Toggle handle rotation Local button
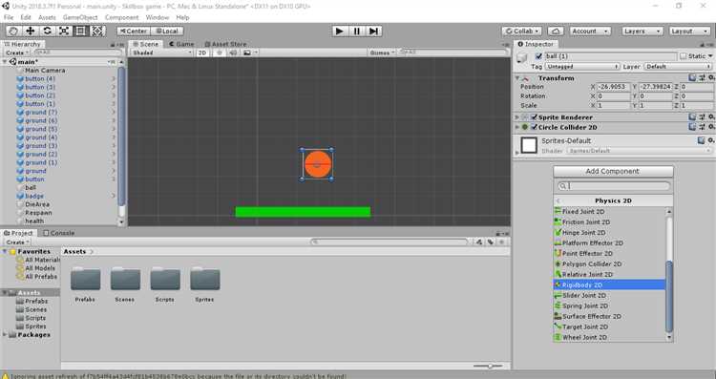 tap(167, 32)
